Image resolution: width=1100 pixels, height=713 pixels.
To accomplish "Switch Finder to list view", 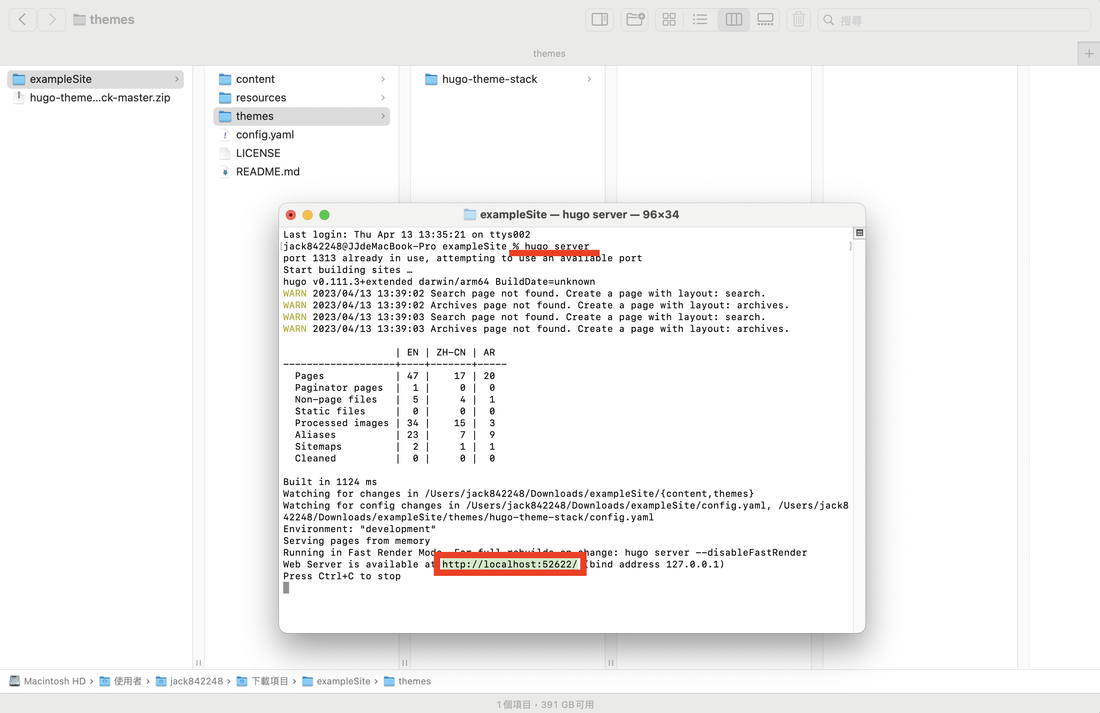I will [x=700, y=19].
